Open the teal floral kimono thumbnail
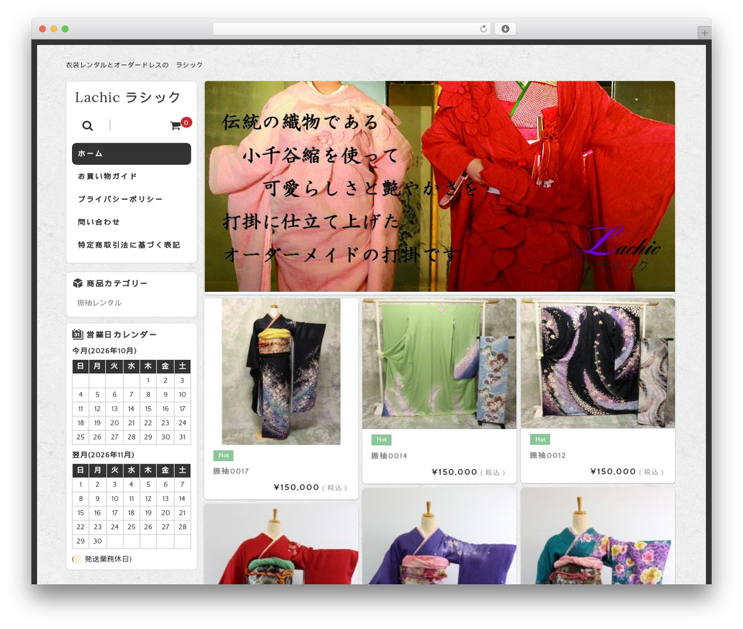743x629 pixels. point(598,536)
